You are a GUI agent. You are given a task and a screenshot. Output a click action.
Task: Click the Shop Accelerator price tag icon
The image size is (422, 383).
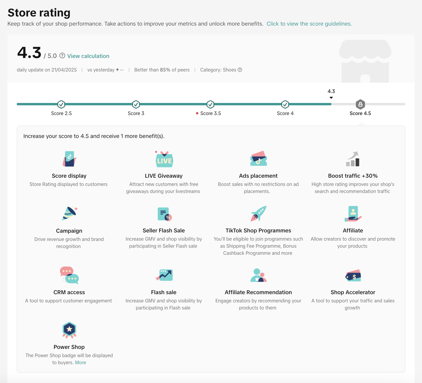(353, 276)
